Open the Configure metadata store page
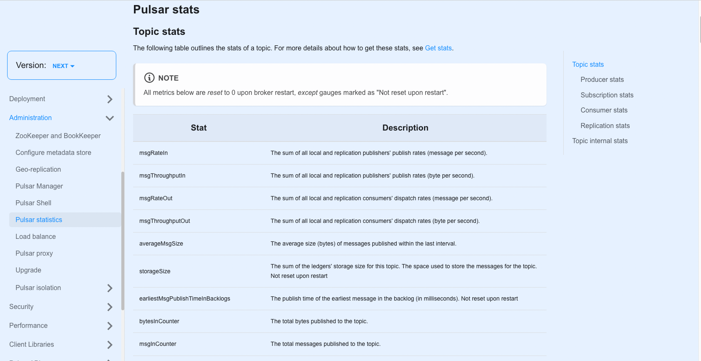 tap(53, 153)
